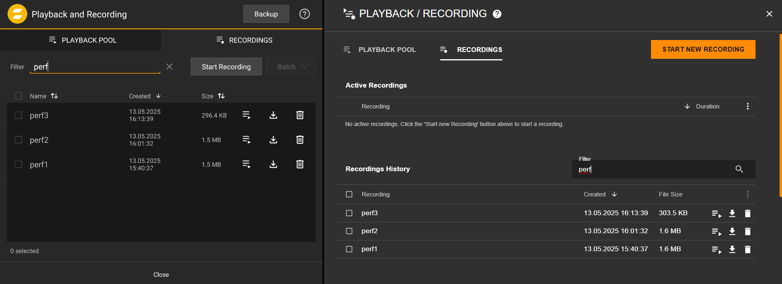Click Recording column header in Recordings History

tap(375, 194)
